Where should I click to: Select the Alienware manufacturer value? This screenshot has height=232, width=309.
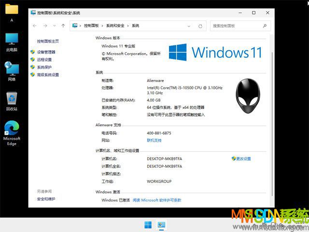(155, 81)
